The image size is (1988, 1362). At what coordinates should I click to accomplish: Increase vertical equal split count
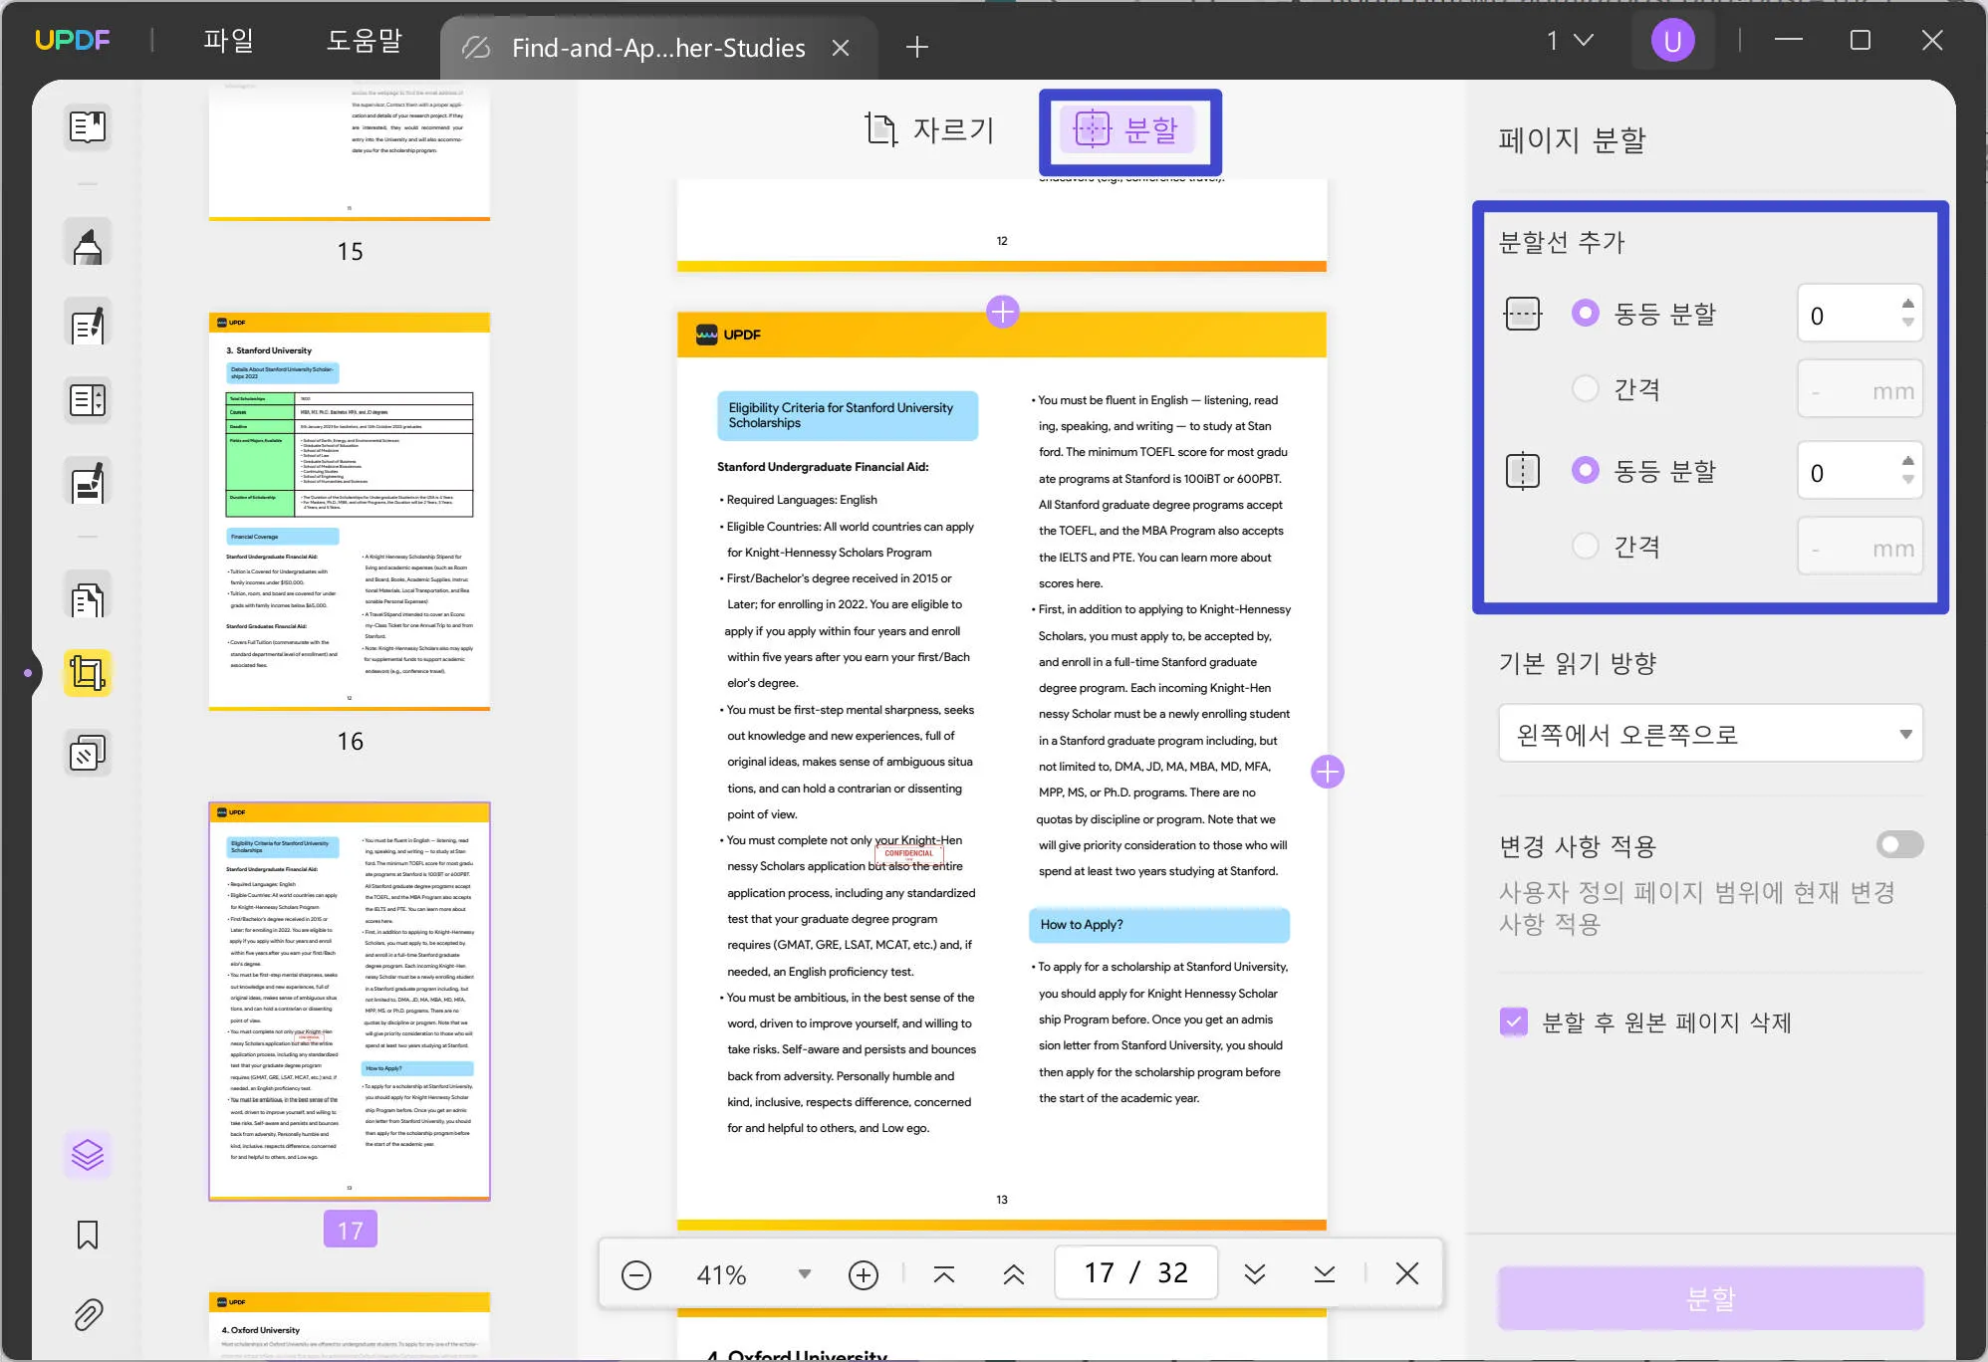pos(1907,461)
